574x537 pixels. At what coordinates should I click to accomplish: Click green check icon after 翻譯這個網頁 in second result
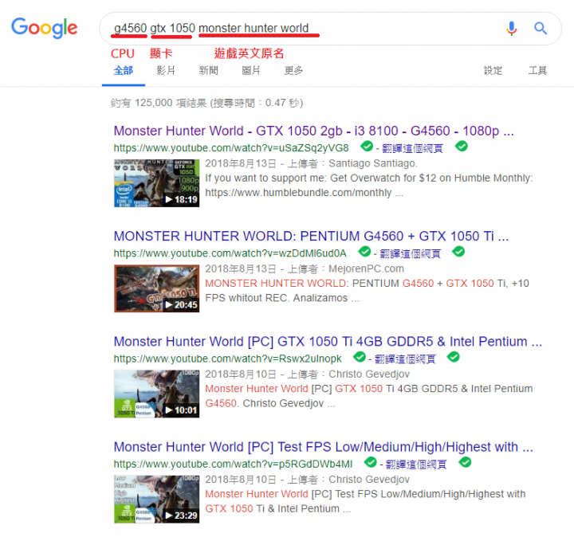(x=458, y=251)
